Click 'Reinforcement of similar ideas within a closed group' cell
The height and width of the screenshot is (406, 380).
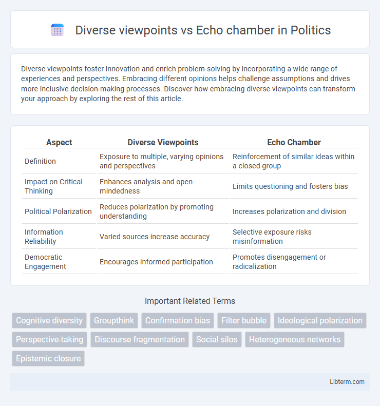click(x=294, y=161)
